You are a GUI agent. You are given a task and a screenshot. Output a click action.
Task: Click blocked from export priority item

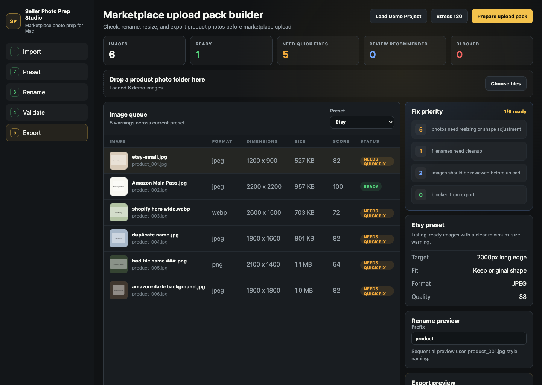tap(469, 195)
